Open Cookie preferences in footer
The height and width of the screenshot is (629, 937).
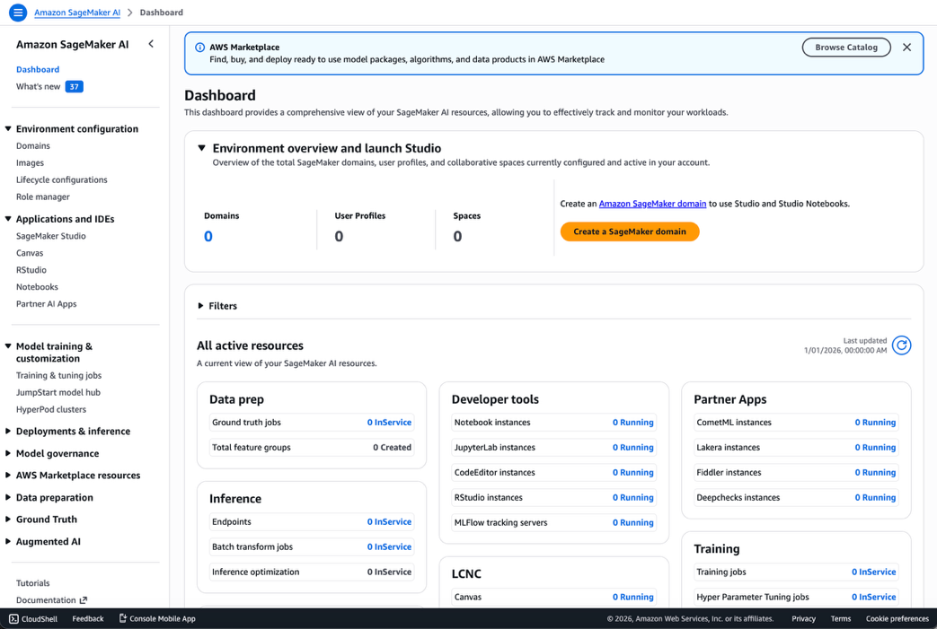point(897,619)
